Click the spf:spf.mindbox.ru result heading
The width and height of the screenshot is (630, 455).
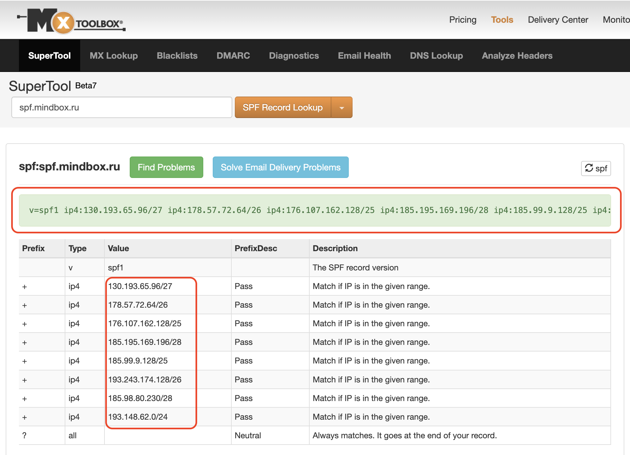coord(69,167)
